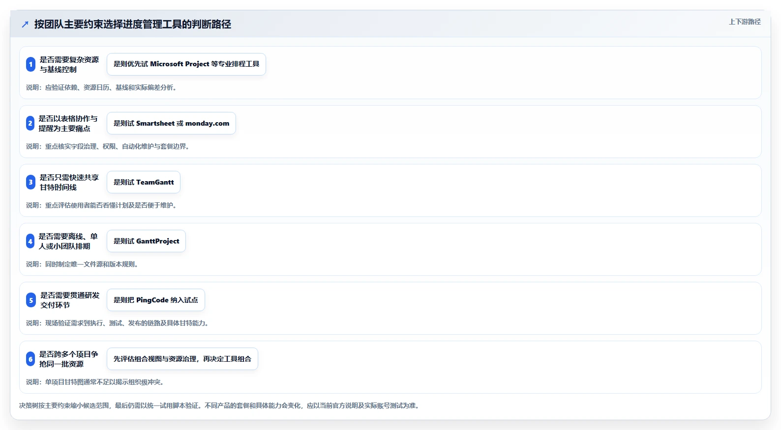Click question '是否需要复杂资源与基线控制'

click(69, 64)
